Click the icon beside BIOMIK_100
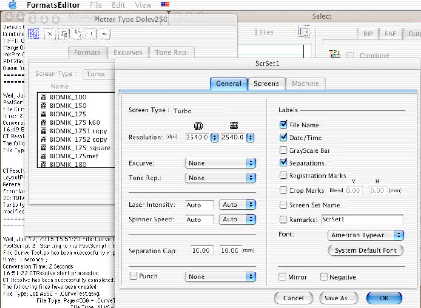 coord(44,97)
